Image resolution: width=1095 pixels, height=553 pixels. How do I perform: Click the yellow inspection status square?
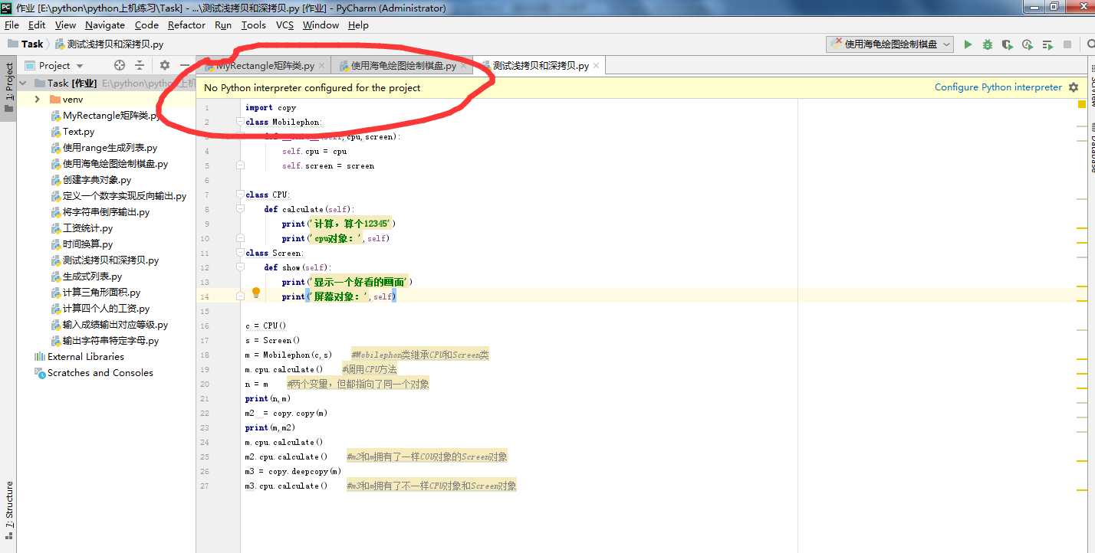click(1082, 104)
